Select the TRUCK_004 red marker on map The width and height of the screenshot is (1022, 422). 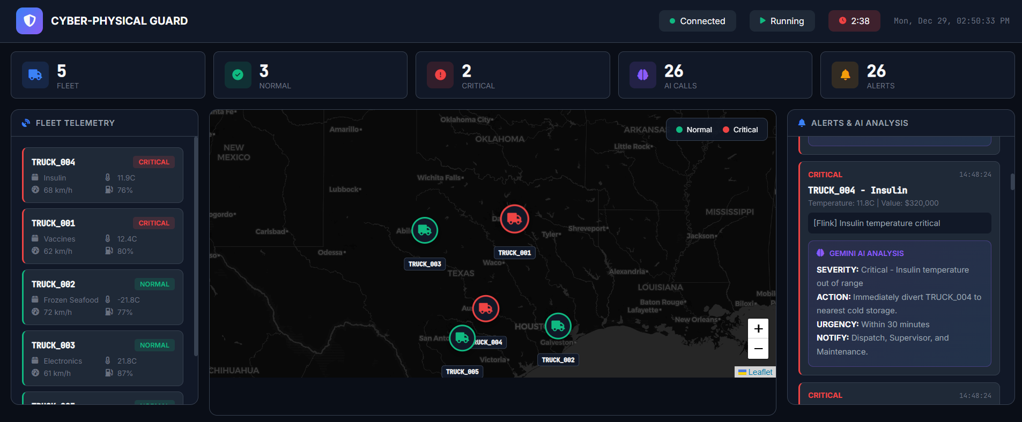(486, 308)
